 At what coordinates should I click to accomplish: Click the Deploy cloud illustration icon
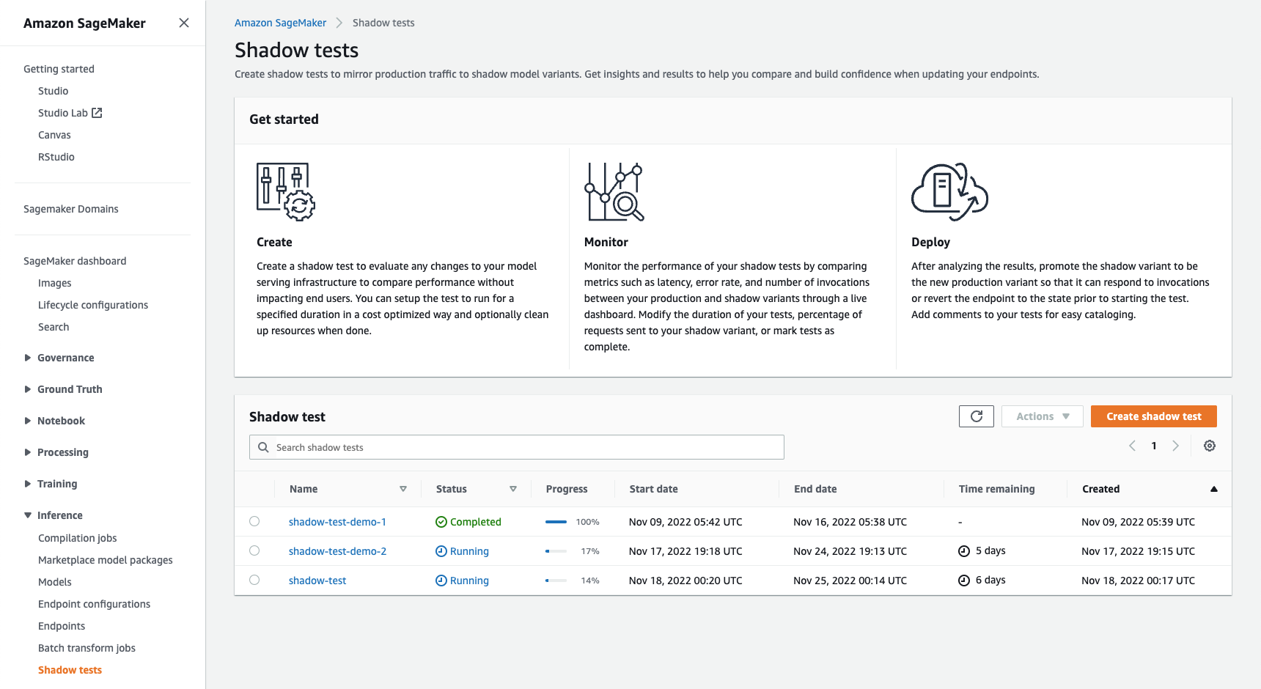pos(949,191)
